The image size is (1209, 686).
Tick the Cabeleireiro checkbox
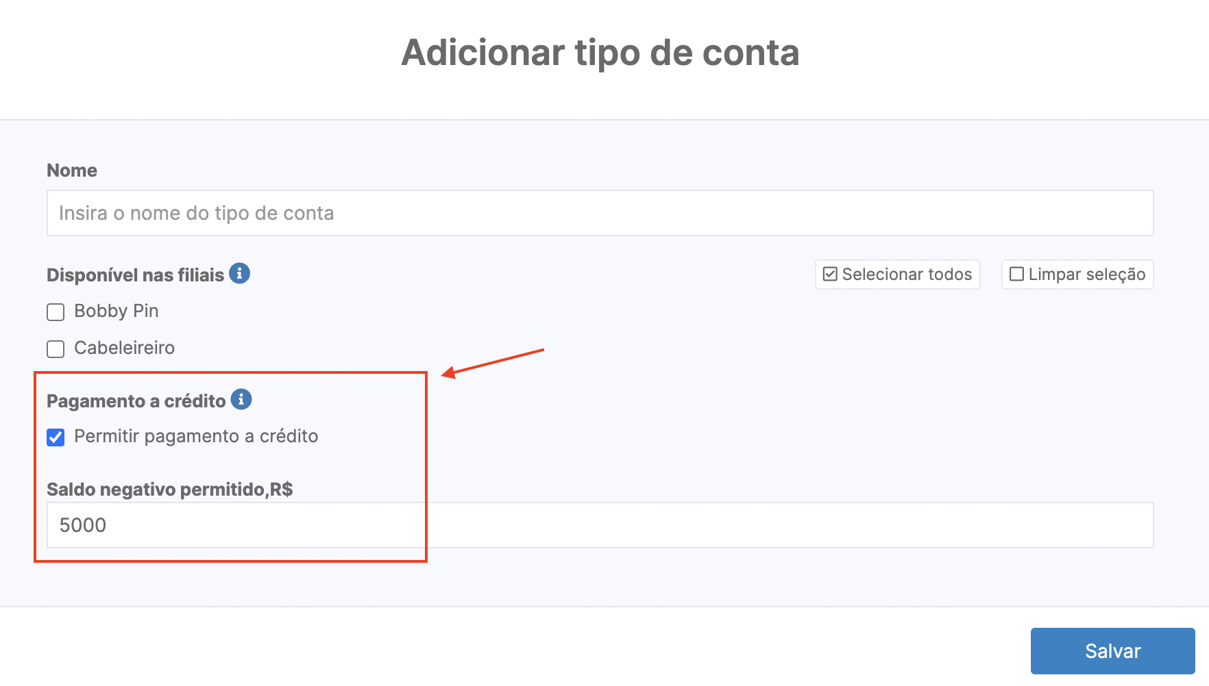[x=56, y=349]
